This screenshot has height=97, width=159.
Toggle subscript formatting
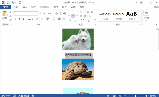pyautogui.click(x=33, y=19)
